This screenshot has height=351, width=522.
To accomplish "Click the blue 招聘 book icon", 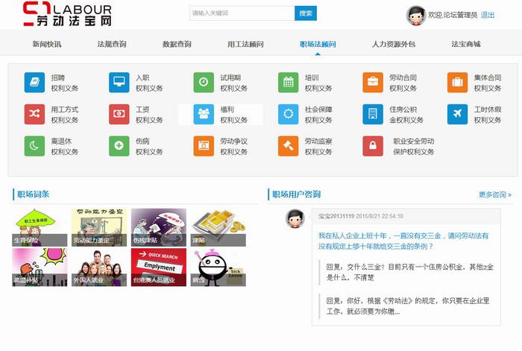I will click(34, 82).
